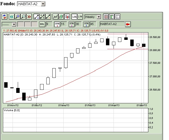Select the add trendline tool
169x140 pixels.
[x=36, y=17]
